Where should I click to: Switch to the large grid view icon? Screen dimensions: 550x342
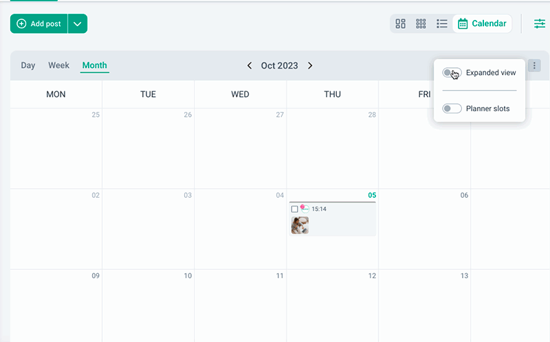click(401, 23)
